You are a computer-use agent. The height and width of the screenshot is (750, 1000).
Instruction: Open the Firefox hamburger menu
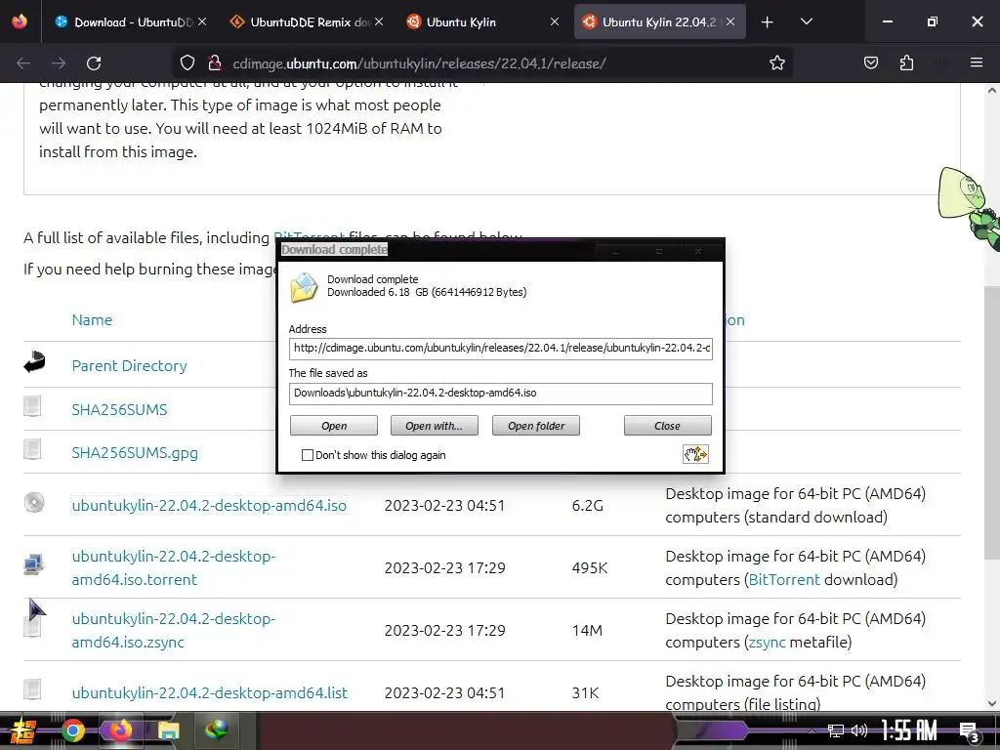pos(977,62)
